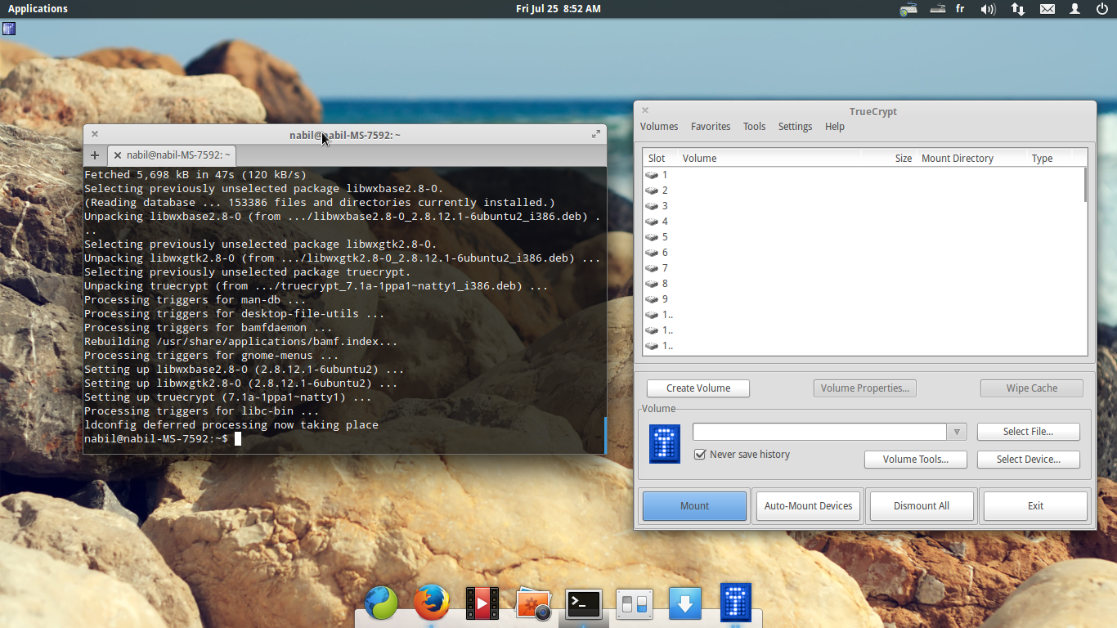Viewport: 1117px width, 628px height.
Task: Open the video player dock icon
Action: (x=482, y=603)
